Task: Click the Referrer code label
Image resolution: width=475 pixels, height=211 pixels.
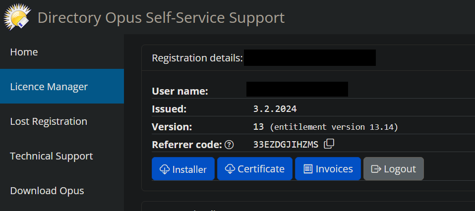Action: click(x=187, y=145)
